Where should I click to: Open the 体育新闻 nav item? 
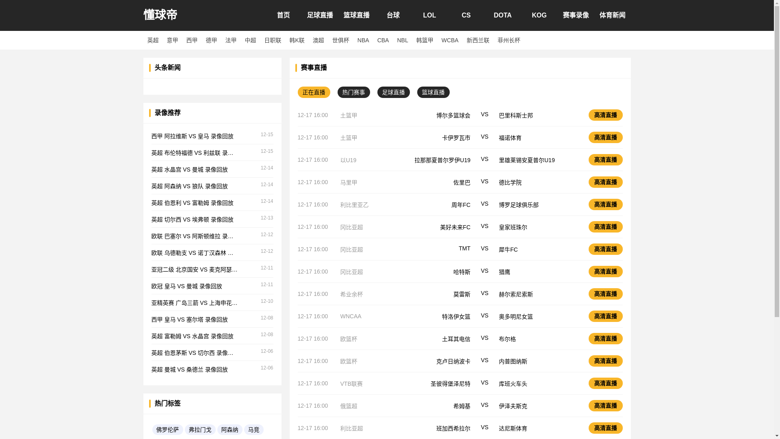coord(612,15)
